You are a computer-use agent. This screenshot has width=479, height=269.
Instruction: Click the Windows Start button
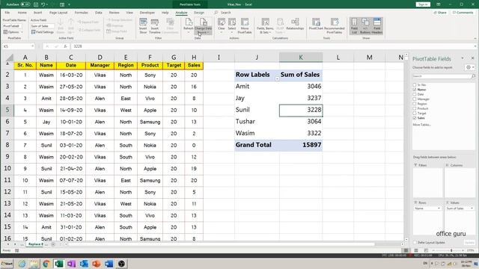pyautogui.click(x=7, y=264)
